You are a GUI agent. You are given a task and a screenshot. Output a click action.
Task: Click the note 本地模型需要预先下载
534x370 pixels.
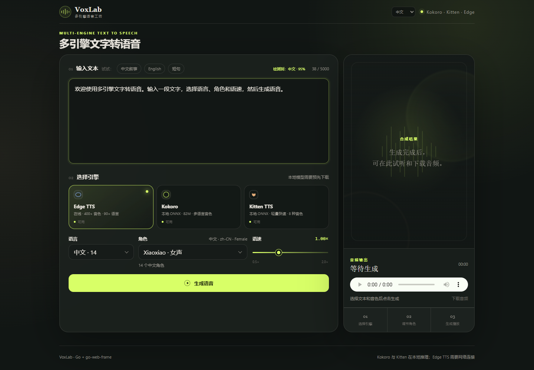[x=309, y=177]
